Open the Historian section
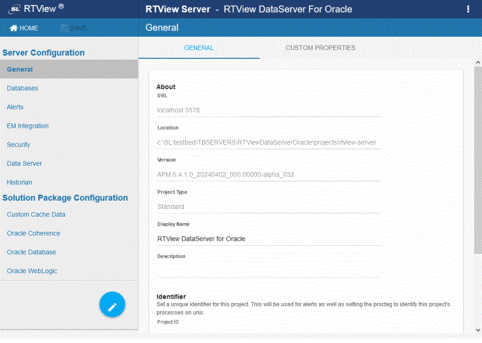The height and width of the screenshot is (343, 482). [x=19, y=182]
